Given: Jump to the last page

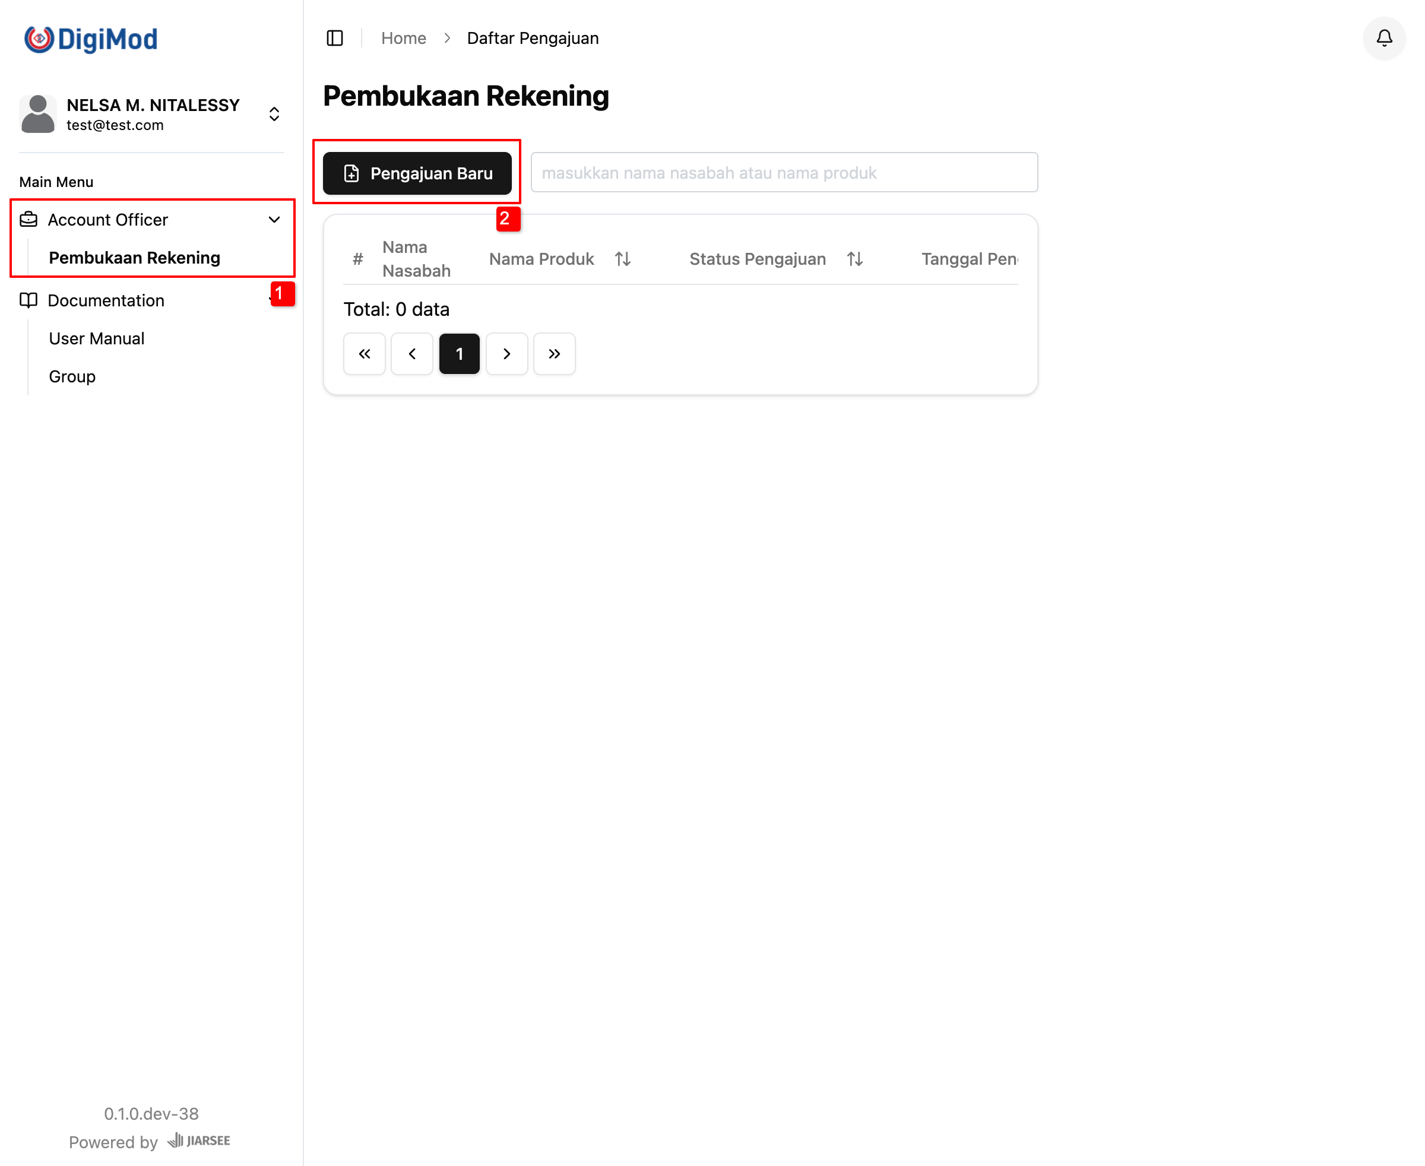Looking at the screenshot, I should [x=555, y=354].
